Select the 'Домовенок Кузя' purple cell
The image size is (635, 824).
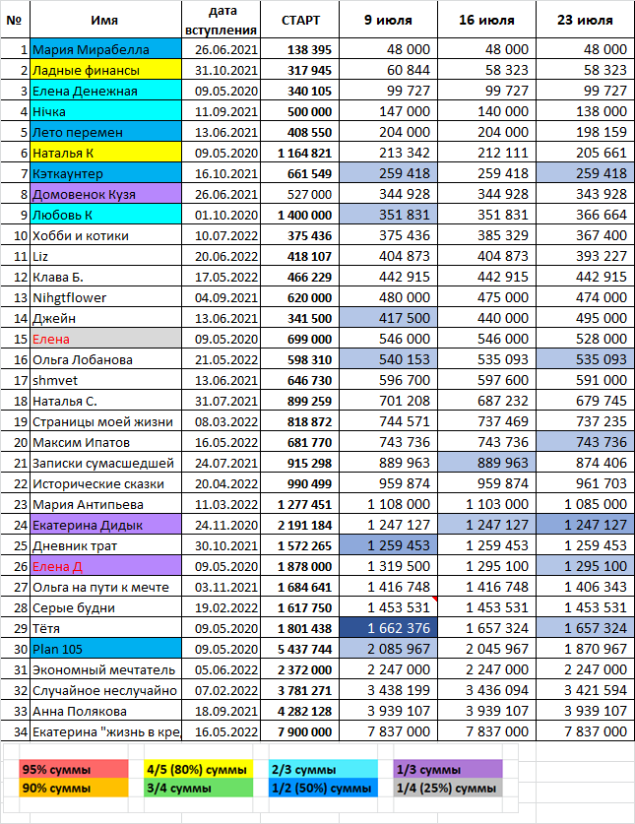tap(105, 194)
